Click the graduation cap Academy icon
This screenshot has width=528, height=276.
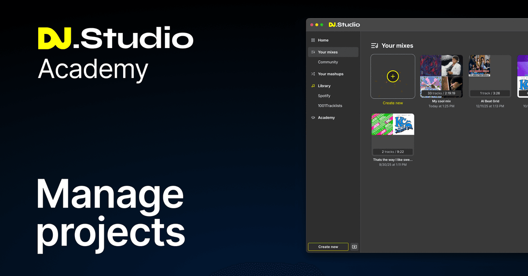point(312,118)
